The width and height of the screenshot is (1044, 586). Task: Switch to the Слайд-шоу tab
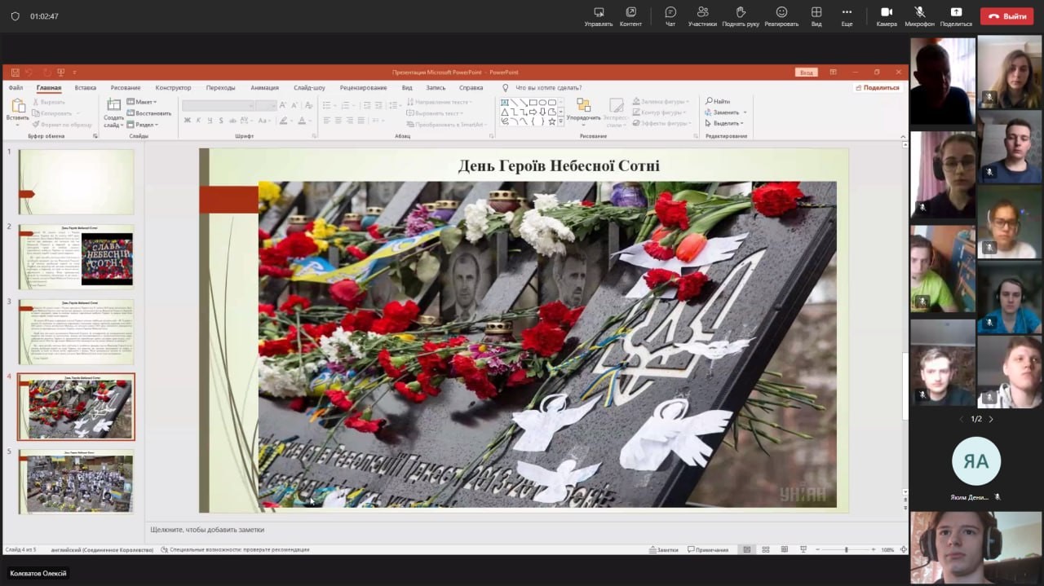point(309,88)
